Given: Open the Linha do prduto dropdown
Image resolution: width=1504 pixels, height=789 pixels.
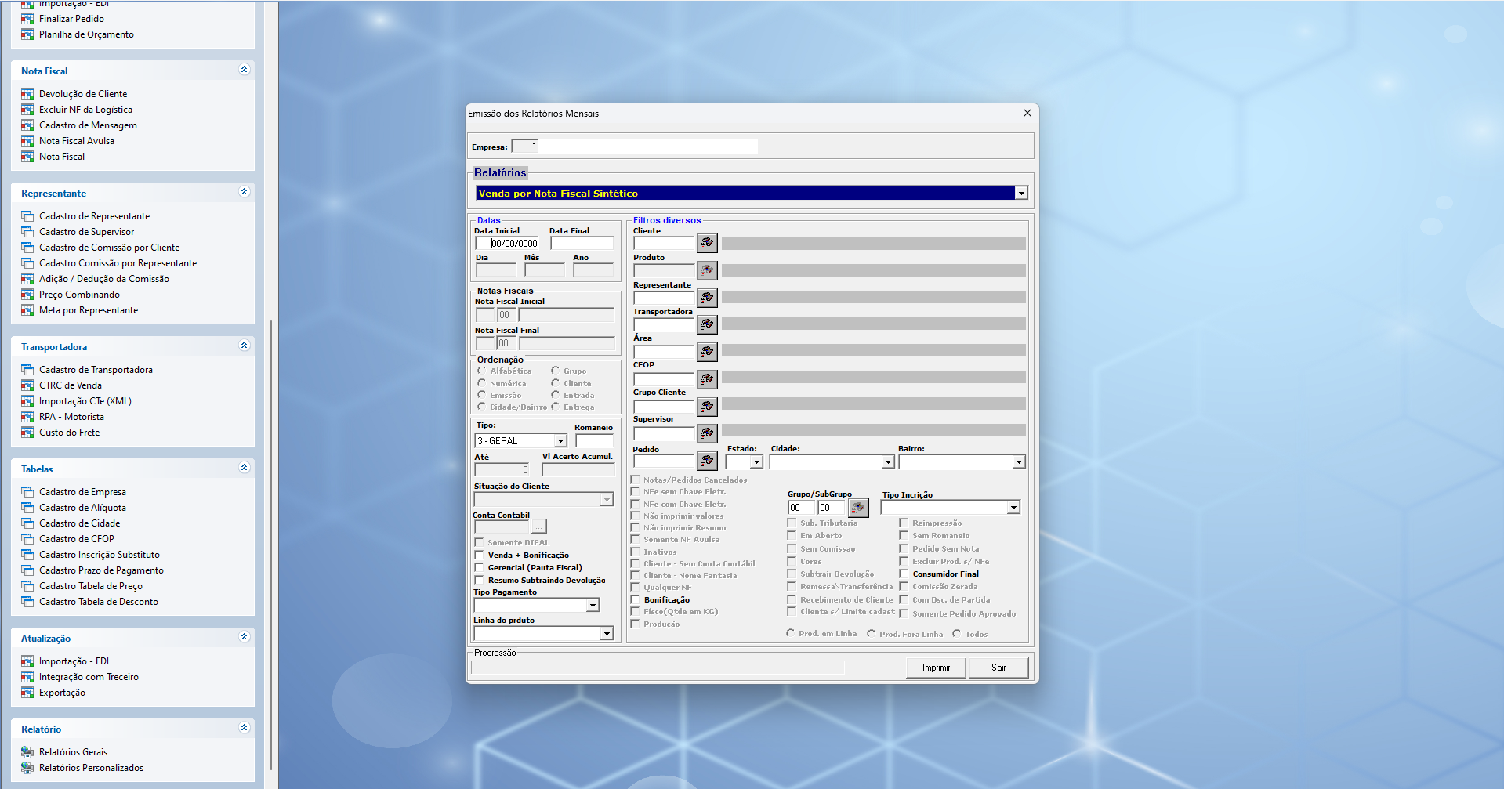Looking at the screenshot, I should 607,633.
